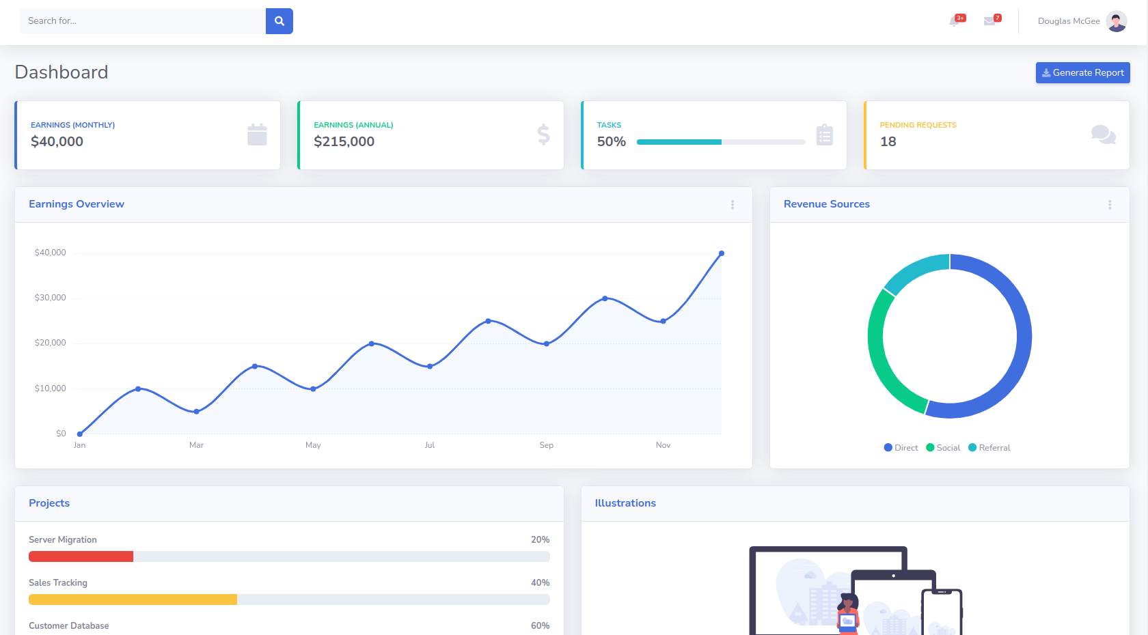The height and width of the screenshot is (635, 1148).
Task: Click the Earnings Overview heading
Action: [x=77, y=204]
